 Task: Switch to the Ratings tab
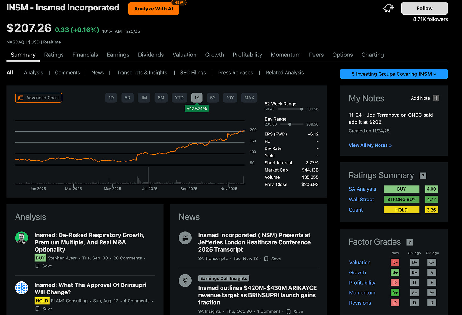[54, 55]
